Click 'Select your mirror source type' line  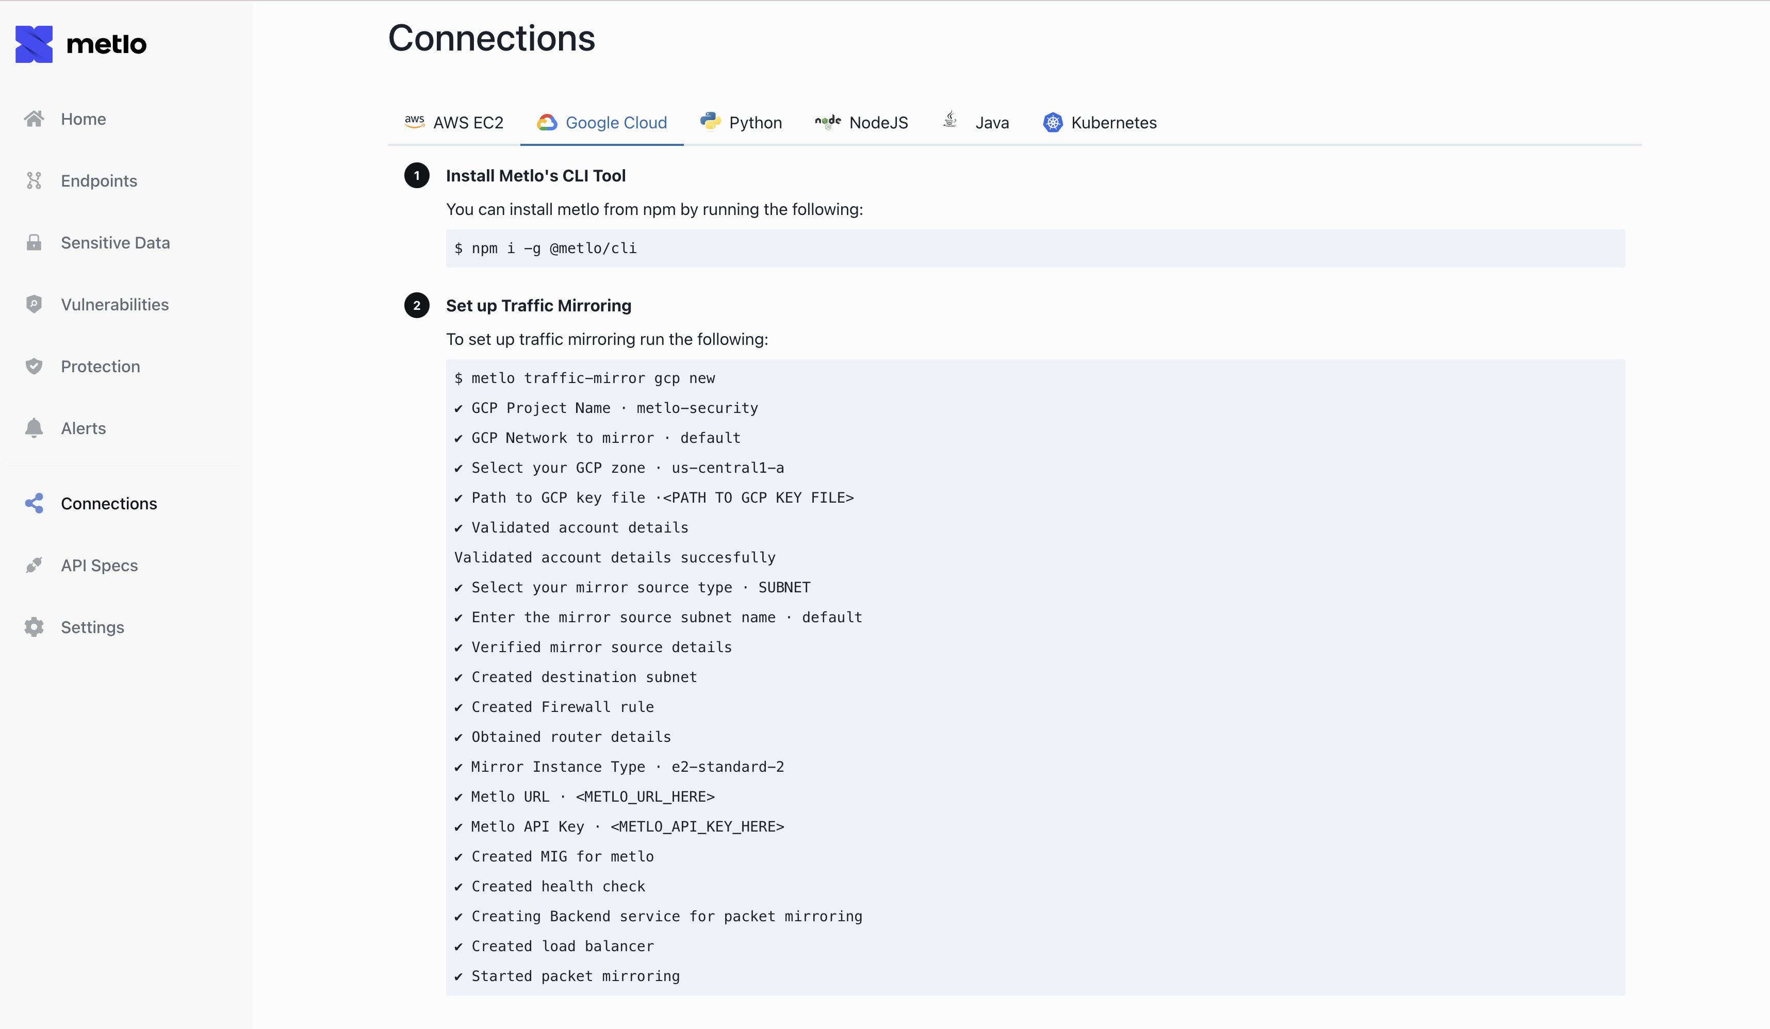tap(633, 587)
